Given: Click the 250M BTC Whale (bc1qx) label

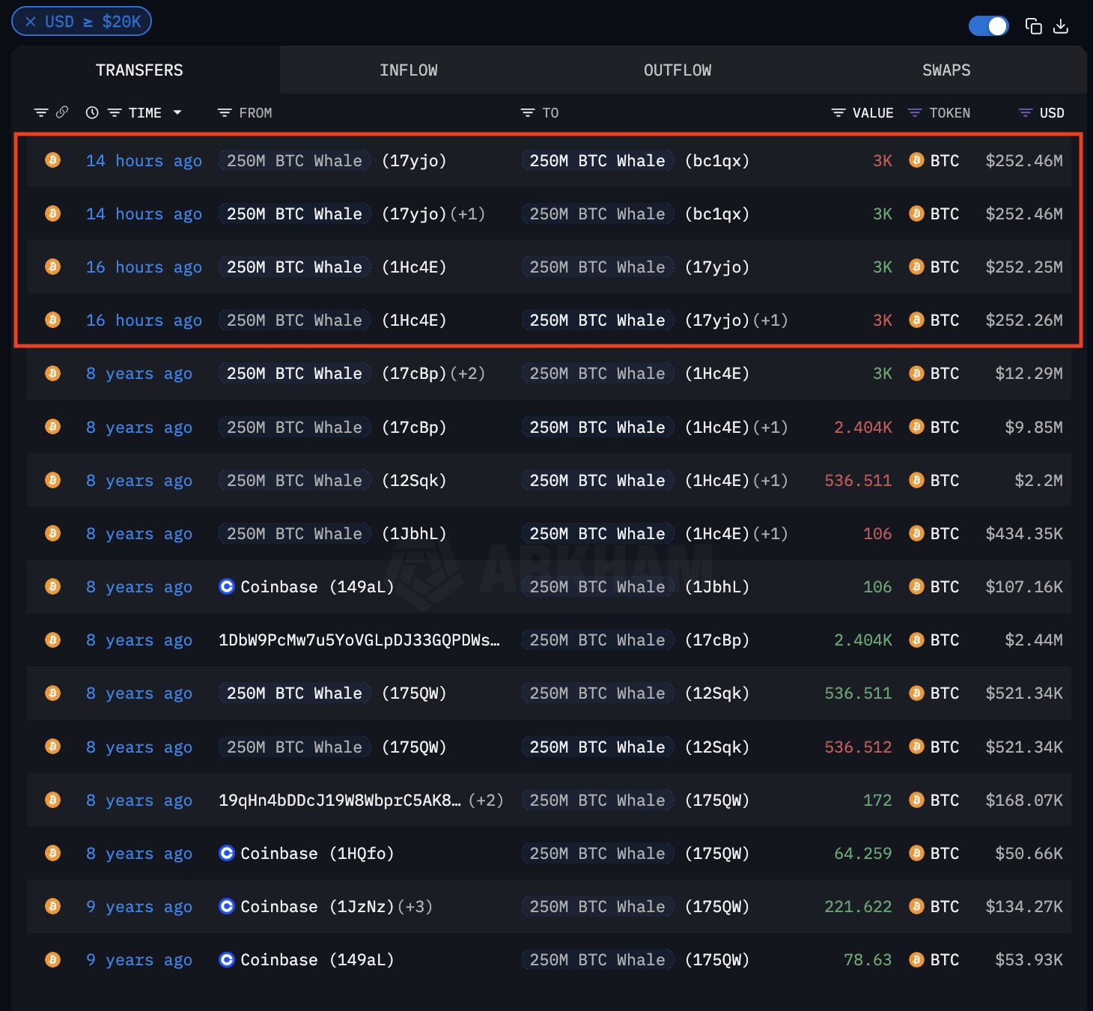Looking at the screenshot, I should [597, 160].
